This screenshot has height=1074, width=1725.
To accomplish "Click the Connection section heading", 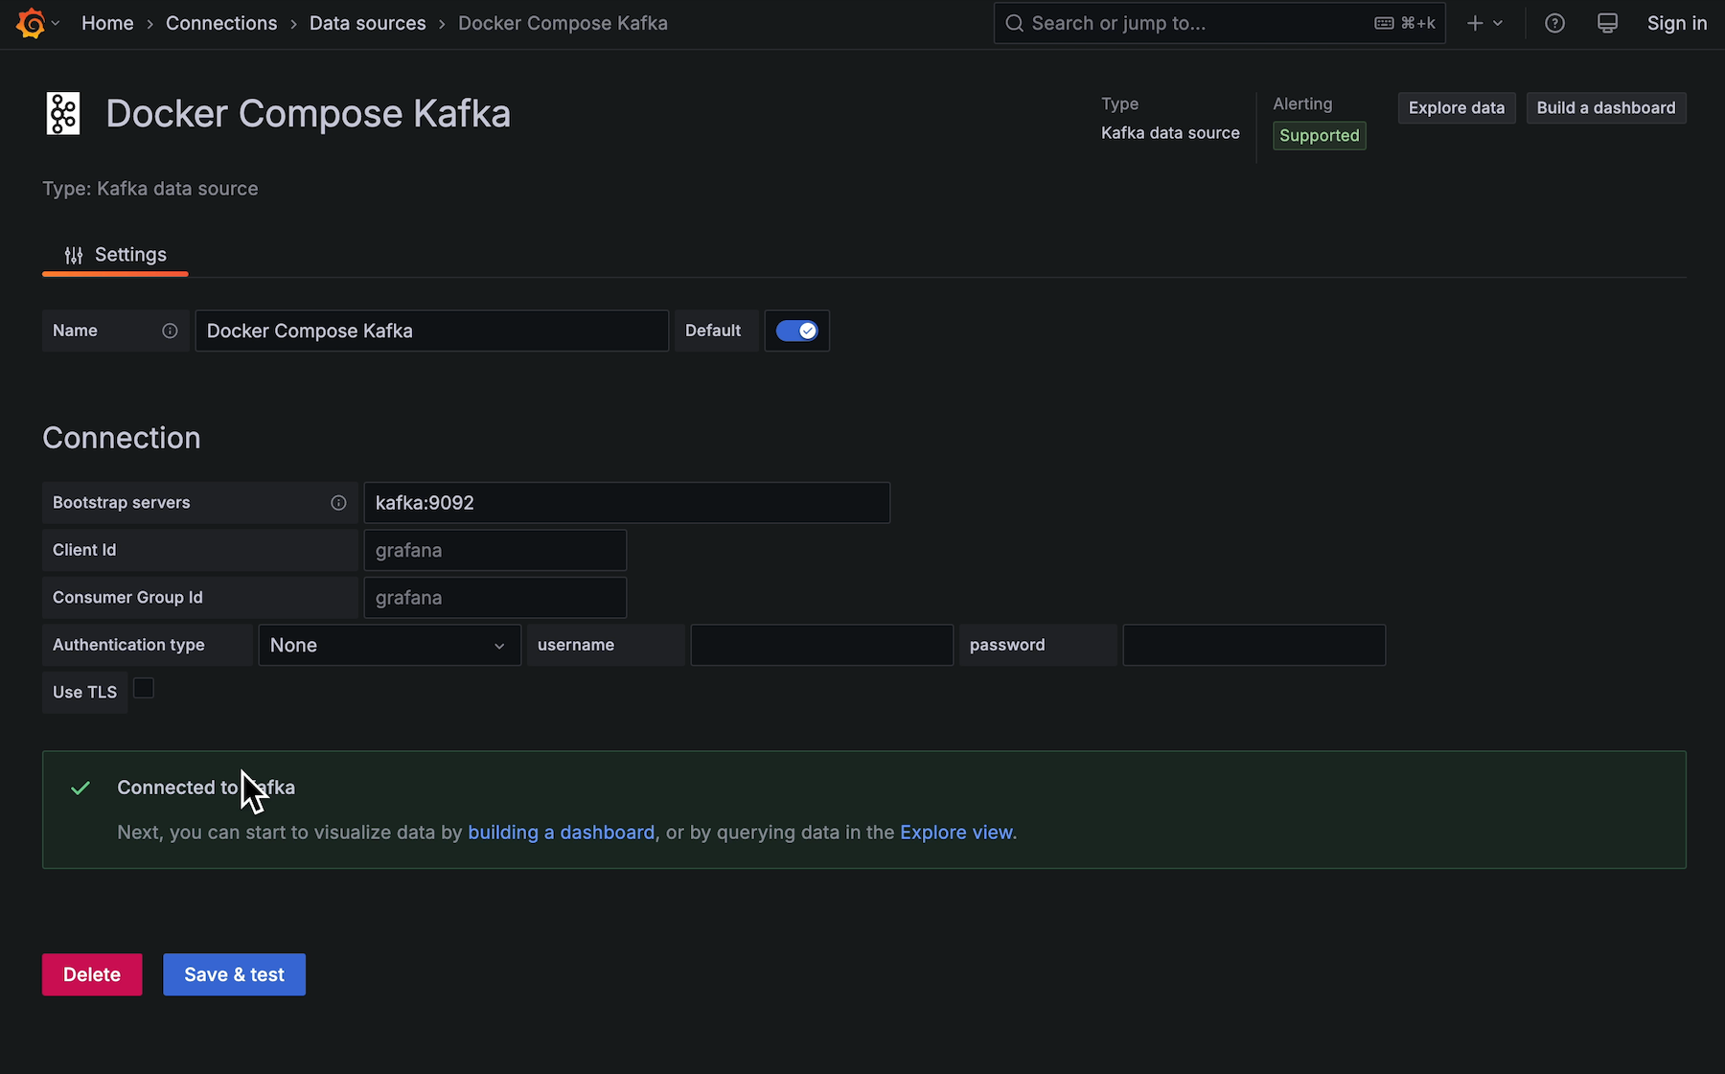I will [x=122, y=438].
